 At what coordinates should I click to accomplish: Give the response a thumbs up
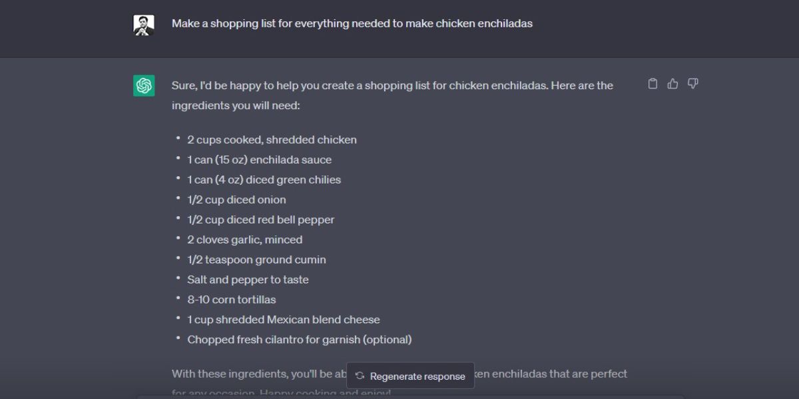[x=672, y=84]
